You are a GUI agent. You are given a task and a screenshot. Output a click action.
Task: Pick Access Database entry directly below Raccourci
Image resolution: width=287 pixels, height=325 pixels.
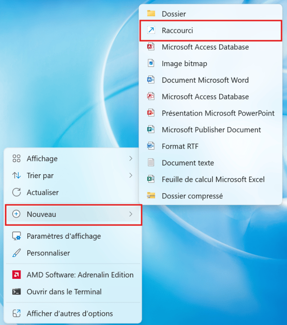pos(205,47)
